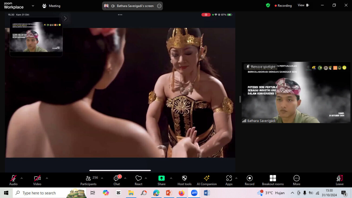Viewport: 352px width, 198px height.
Task: Open Zoom Workplace dropdown chevron
Action: tap(33, 6)
